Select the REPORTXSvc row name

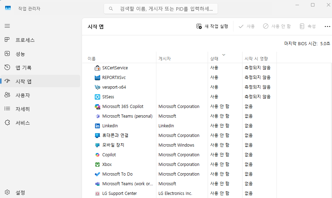click(114, 78)
